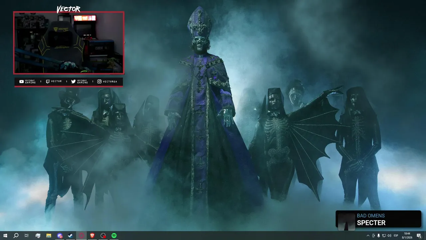Open the OBS Studio taskbar icon
This screenshot has width=426, height=240.
pyautogui.click(x=103, y=236)
